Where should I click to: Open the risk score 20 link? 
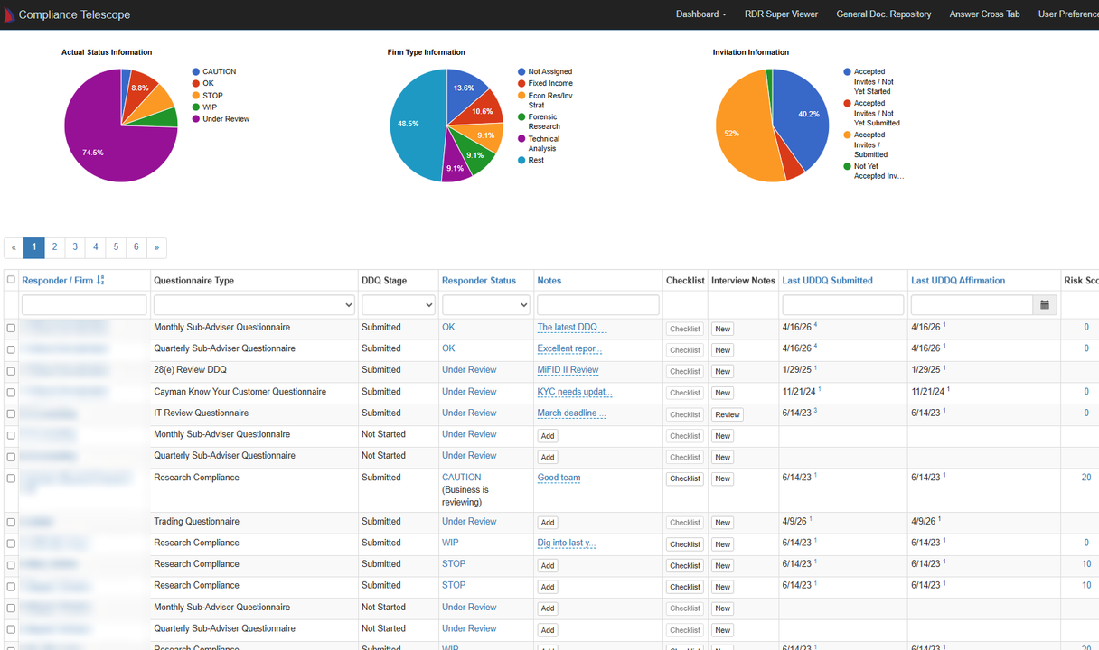click(1086, 478)
